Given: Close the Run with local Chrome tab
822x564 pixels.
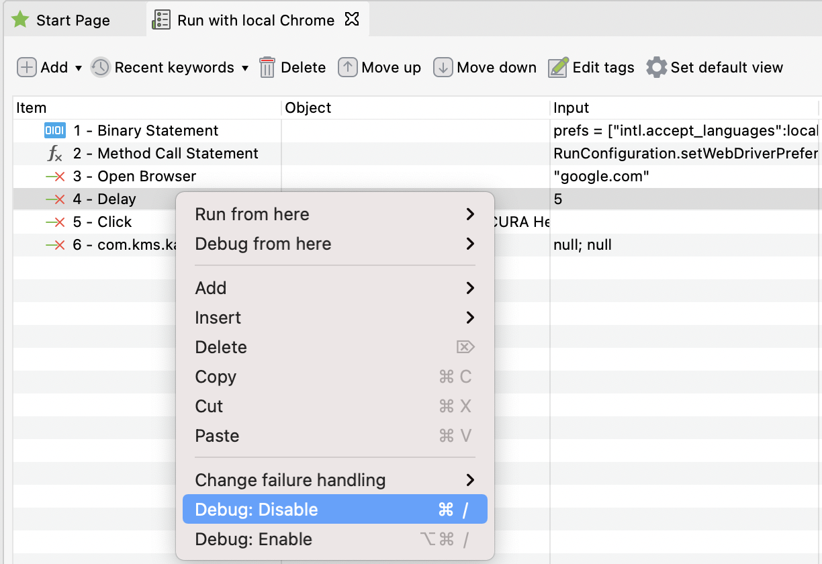Looking at the screenshot, I should click(352, 19).
